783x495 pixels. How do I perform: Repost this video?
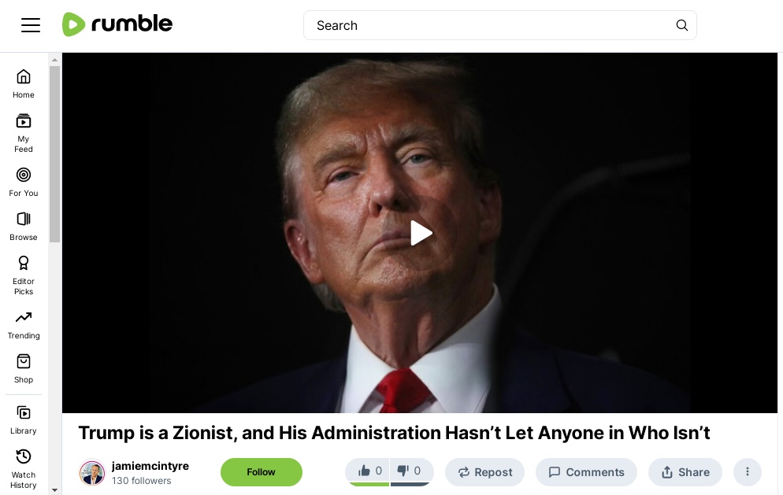pos(485,472)
